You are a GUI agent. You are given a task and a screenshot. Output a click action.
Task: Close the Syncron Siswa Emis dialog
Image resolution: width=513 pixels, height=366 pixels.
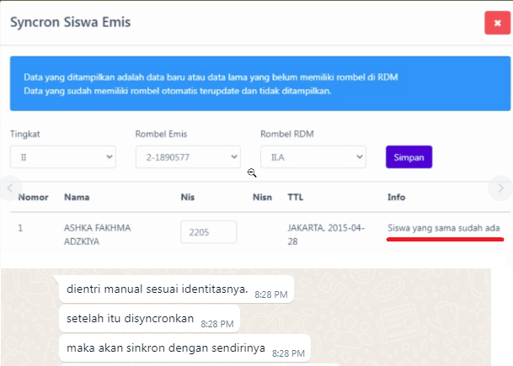(497, 23)
